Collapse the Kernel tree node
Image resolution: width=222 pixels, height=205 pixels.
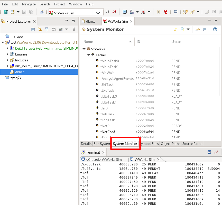coord(89,55)
